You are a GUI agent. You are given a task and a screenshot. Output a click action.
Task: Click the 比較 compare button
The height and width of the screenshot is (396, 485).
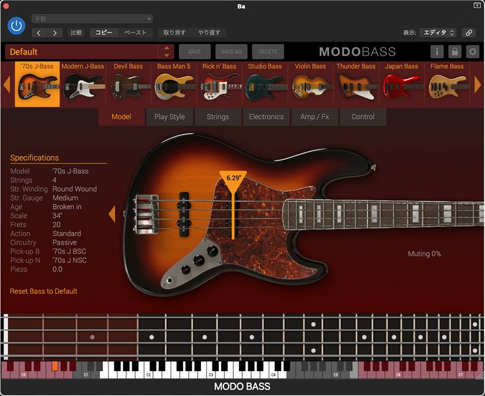click(x=76, y=33)
